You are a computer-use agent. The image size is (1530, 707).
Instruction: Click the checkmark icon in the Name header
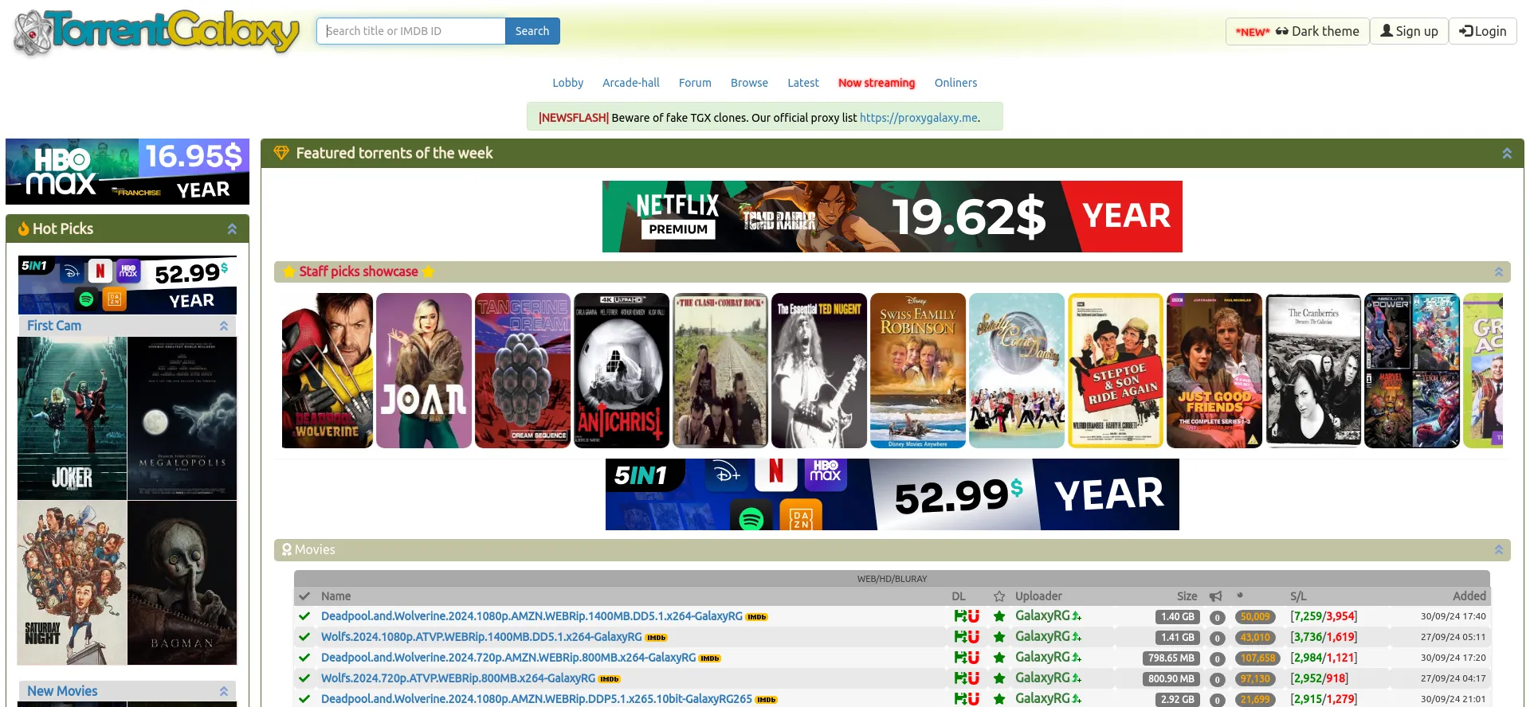pyautogui.click(x=304, y=596)
